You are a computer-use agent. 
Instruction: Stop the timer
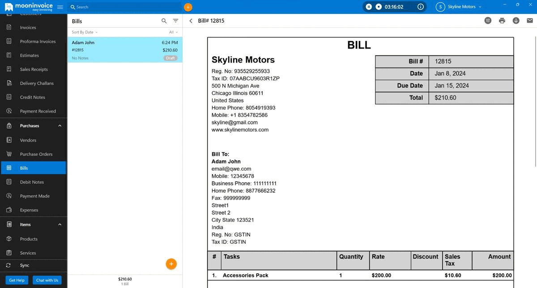tap(379, 7)
